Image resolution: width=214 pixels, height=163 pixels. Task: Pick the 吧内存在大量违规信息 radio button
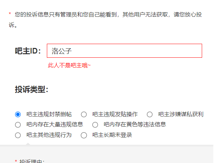(x=18, y=125)
